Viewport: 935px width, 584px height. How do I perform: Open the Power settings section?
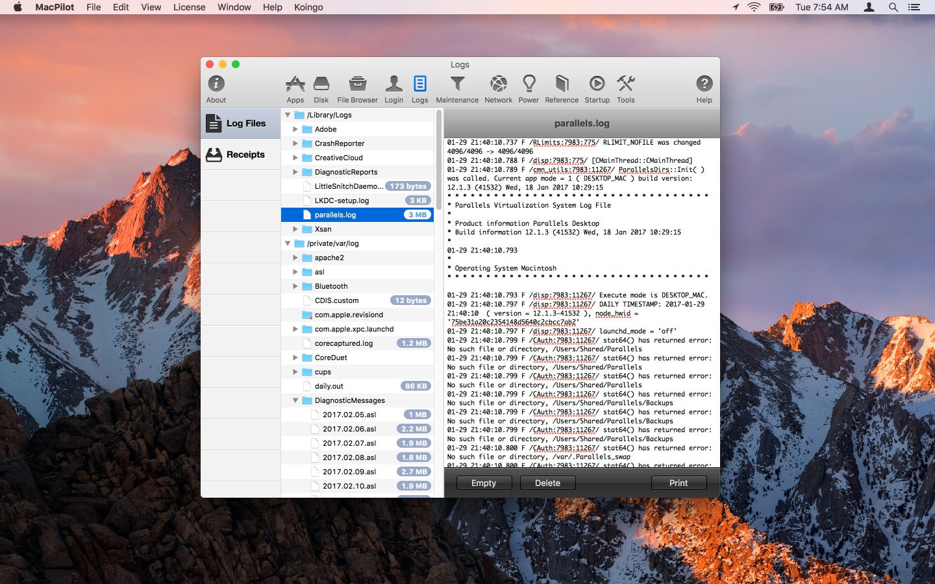coord(529,88)
